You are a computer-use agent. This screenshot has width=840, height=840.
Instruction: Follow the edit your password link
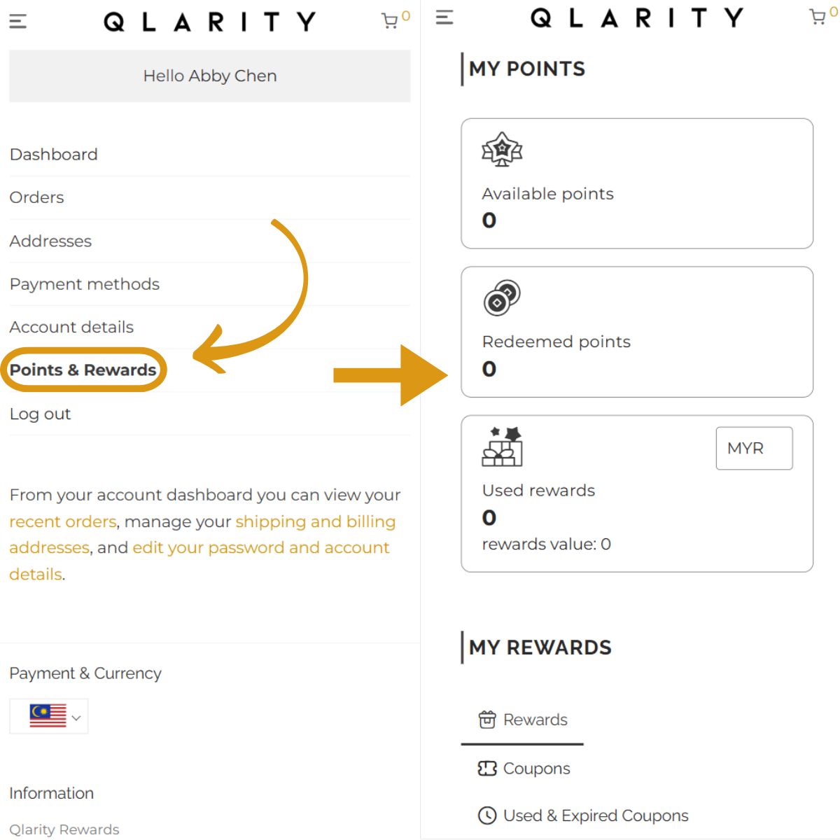(x=260, y=547)
